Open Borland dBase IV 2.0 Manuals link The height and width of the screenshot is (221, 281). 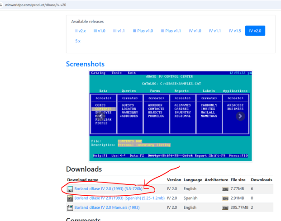(x=107, y=207)
